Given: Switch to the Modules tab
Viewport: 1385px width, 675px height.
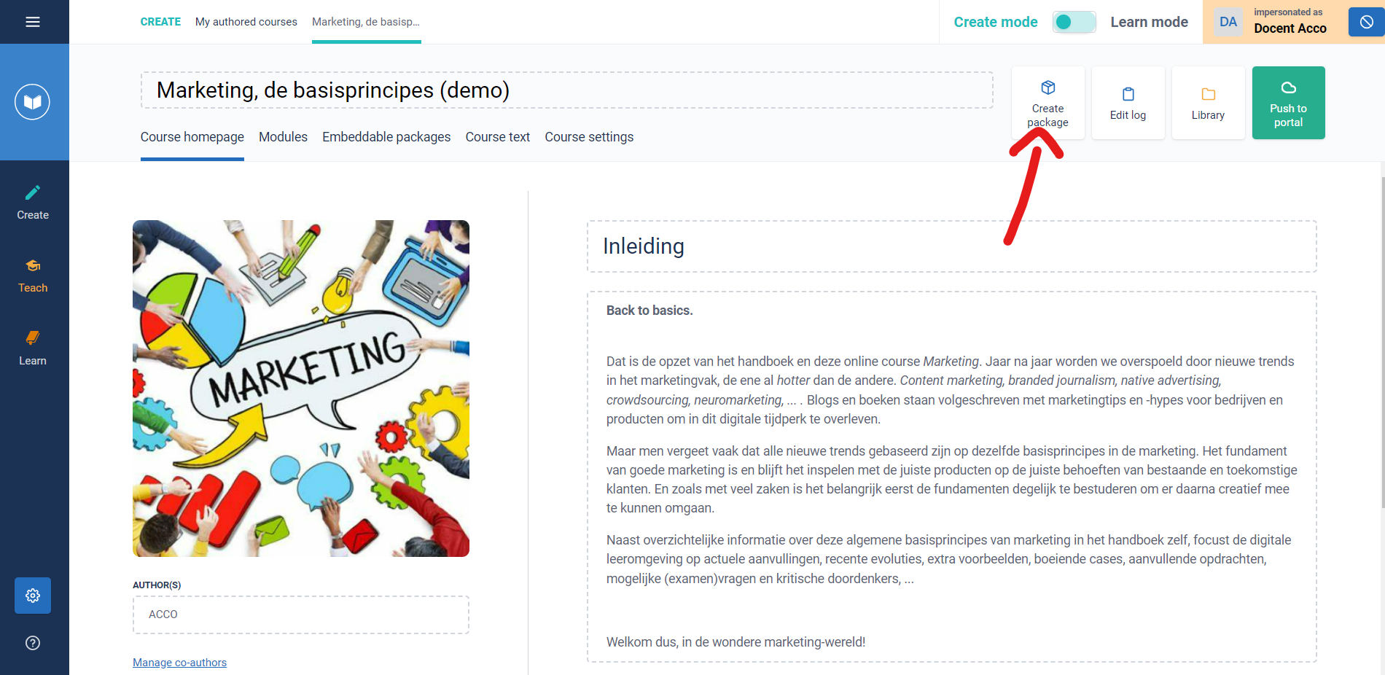Looking at the screenshot, I should pos(283,137).
